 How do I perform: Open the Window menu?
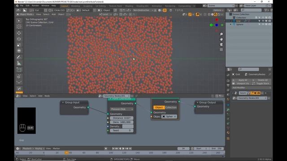point(45,6)
